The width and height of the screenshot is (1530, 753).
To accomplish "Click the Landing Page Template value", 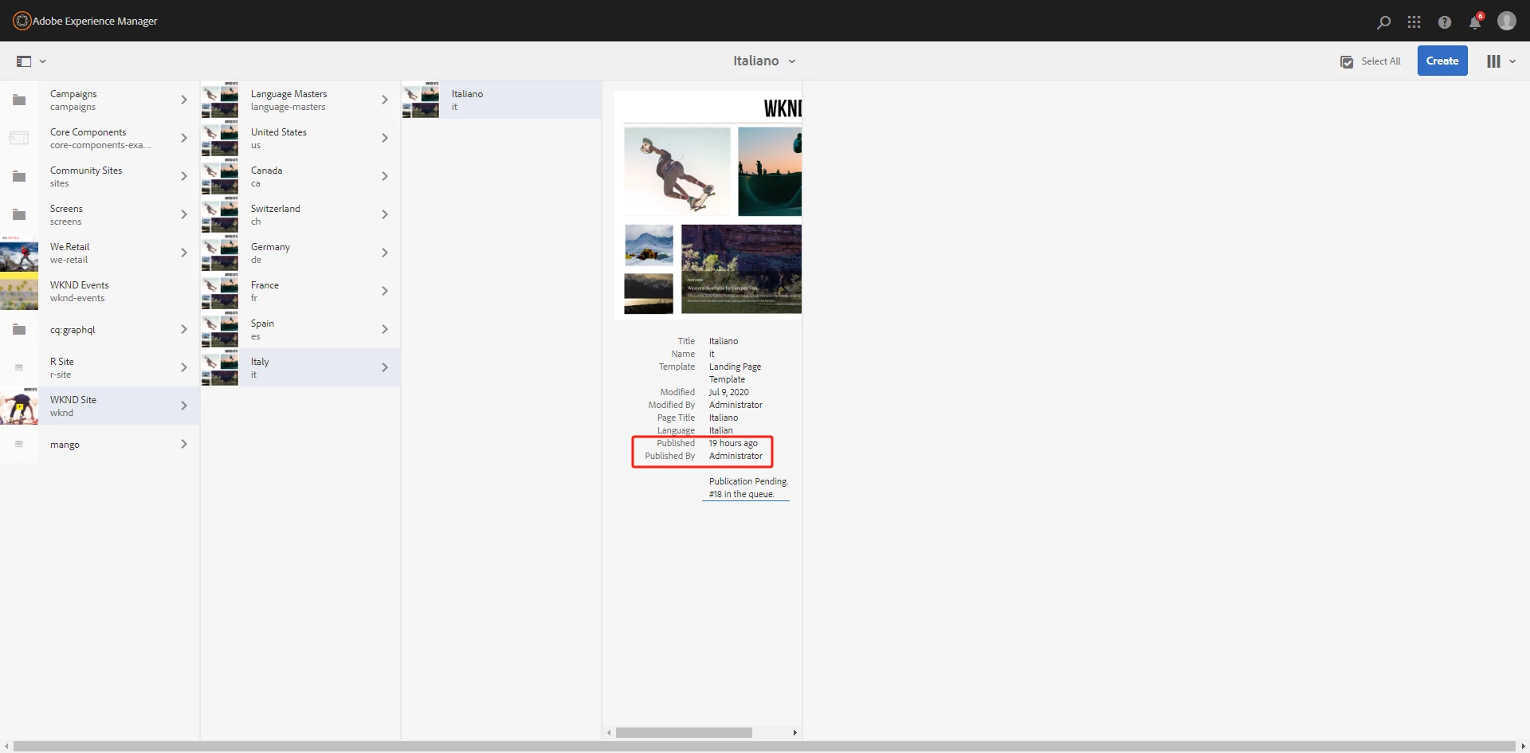I will coord(735,373).
